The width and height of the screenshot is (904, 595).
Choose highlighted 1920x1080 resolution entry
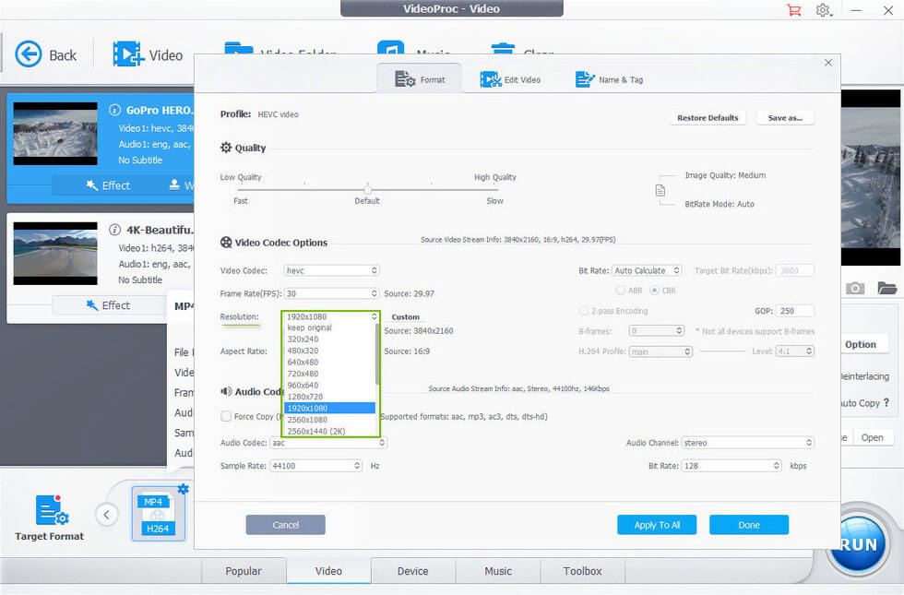pos(330,408)
